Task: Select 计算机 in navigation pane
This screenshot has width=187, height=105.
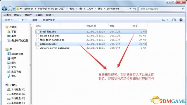Action: coord(11,85)
